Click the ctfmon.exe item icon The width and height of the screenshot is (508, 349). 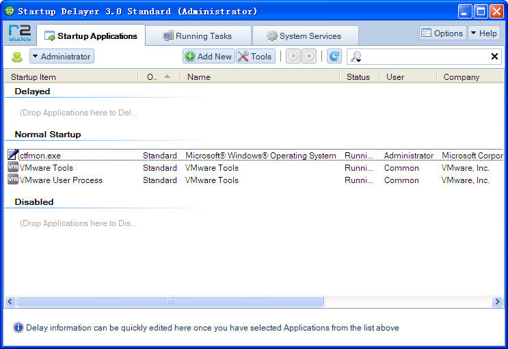click(12, 155)
